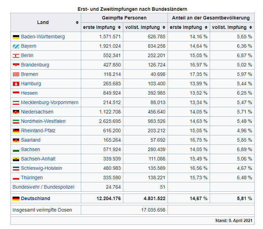Open the Mecklenburg-Vorpommern link

pyautogui.click(x=49, y=102)
